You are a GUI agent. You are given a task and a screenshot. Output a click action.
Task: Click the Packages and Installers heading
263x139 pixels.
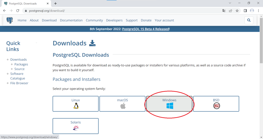click(x=77, y=79)
